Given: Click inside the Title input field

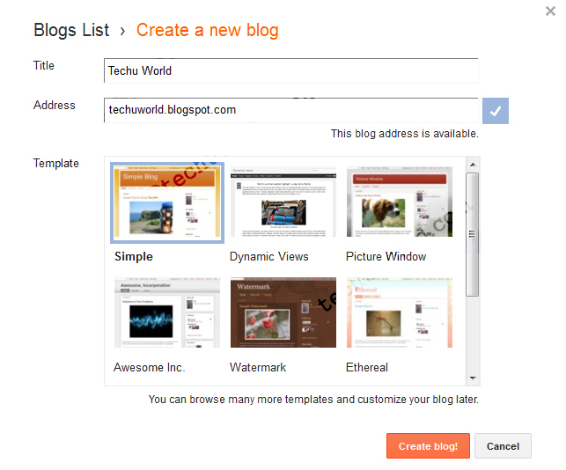Looking at the screenshot, I should (x=291, y=70).
